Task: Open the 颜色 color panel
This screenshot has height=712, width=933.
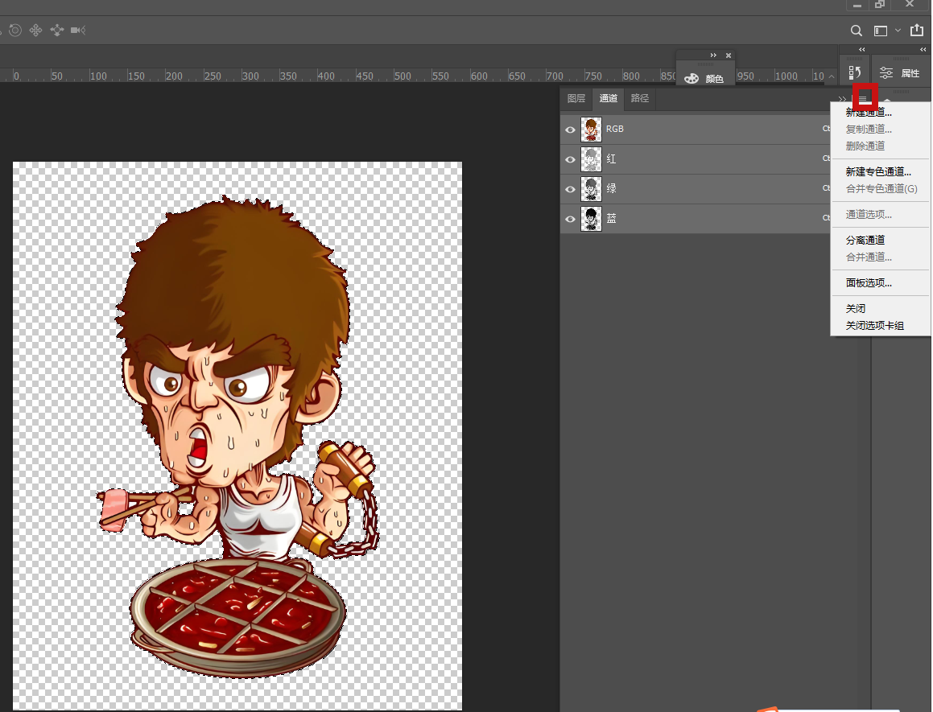Action: (x=704, y=79)
